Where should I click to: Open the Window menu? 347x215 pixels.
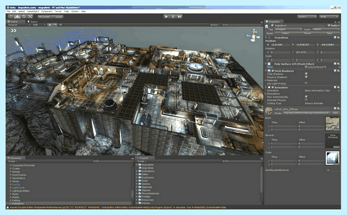tap(75, 12)
